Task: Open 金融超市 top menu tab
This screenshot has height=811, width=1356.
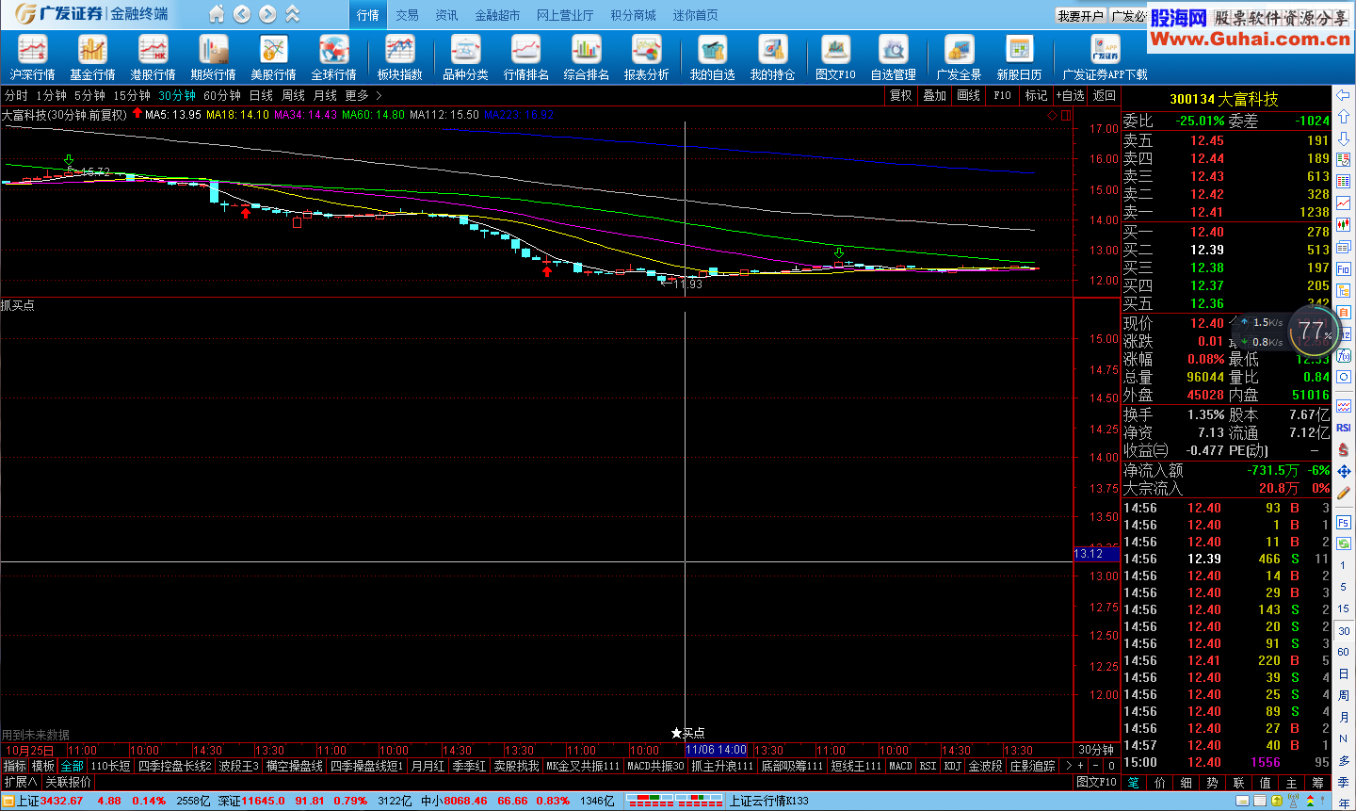Action: (x=497, y=15)
